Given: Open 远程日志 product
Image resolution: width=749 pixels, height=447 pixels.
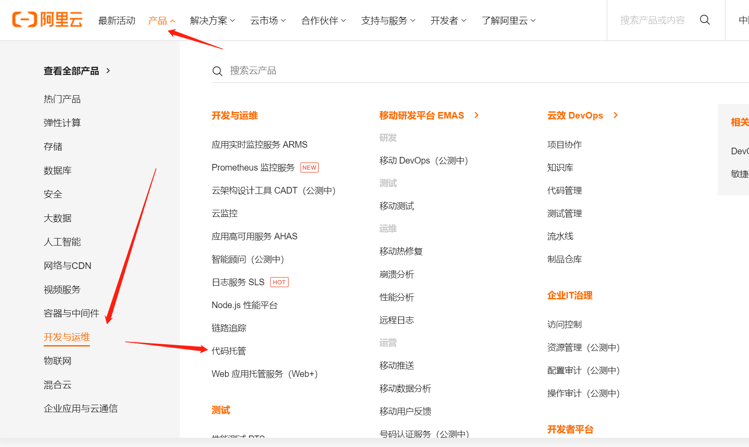Looking at the screenshot, I should [397, 320].
